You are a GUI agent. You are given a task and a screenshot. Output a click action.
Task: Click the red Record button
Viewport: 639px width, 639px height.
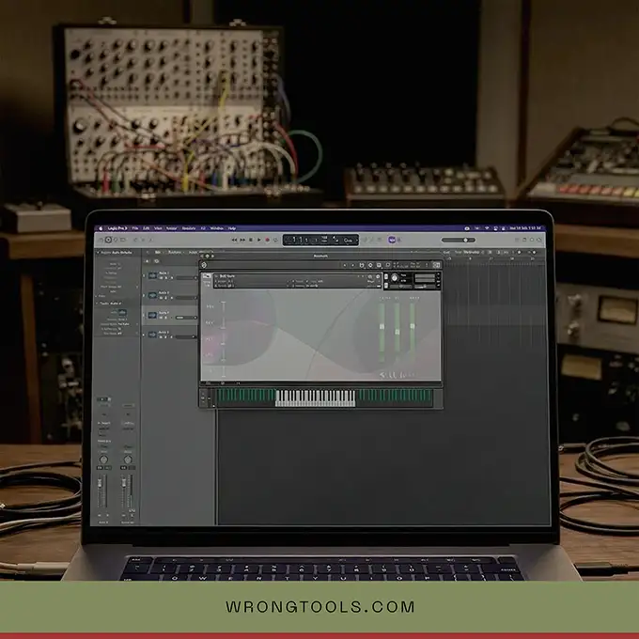(x=265, y=241)
